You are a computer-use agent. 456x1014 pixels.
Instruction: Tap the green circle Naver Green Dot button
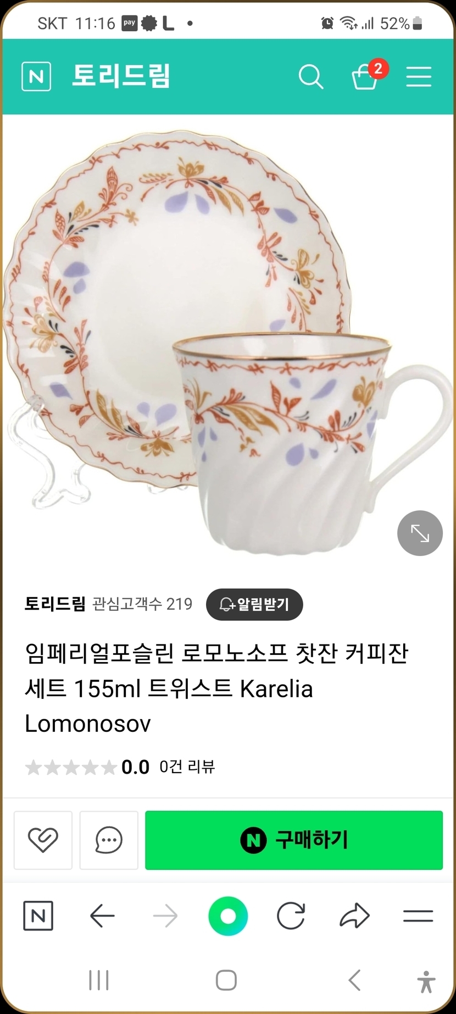228,916
